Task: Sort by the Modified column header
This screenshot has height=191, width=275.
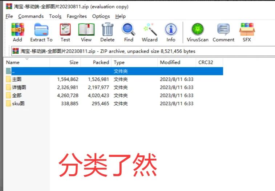Action: 177,62
